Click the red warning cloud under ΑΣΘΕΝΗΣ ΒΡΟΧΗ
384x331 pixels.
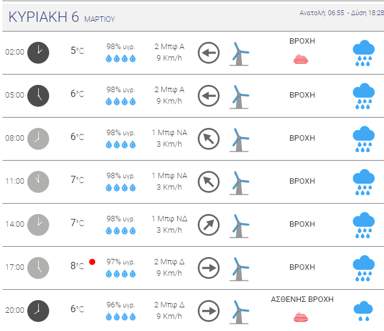(x=301, y=317)
